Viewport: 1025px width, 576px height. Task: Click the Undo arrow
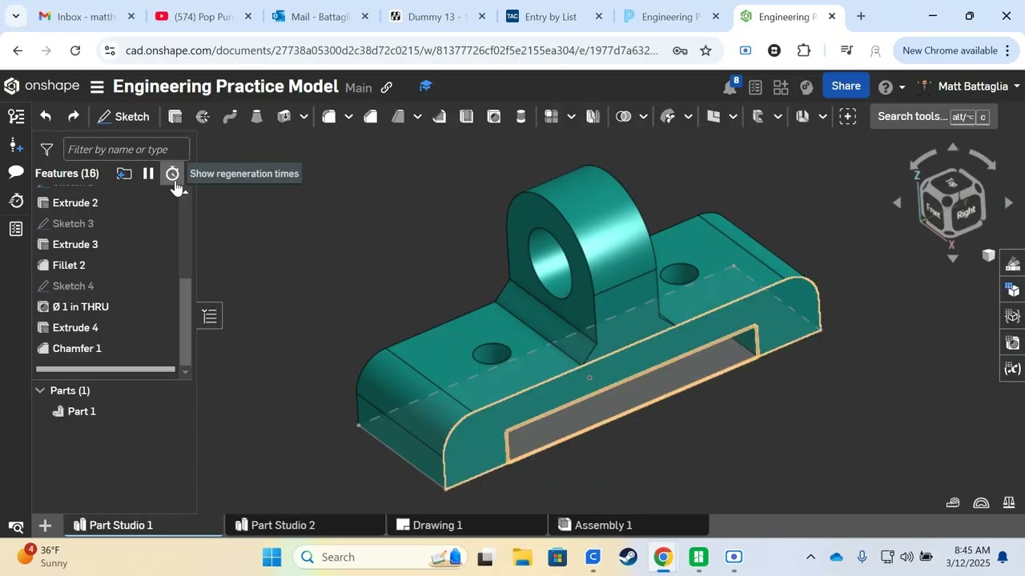click(x=46, y=117)
